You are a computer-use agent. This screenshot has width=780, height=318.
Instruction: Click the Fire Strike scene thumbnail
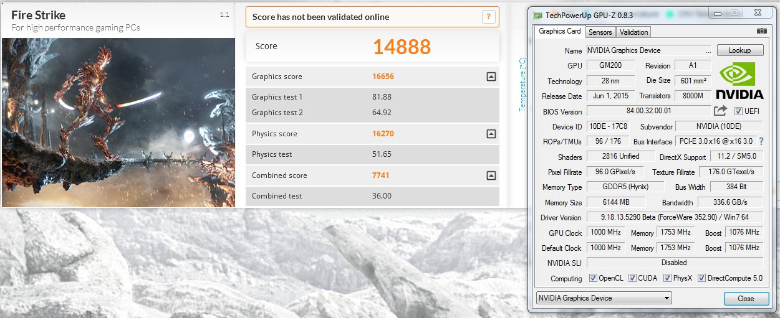tap(118, 122)
